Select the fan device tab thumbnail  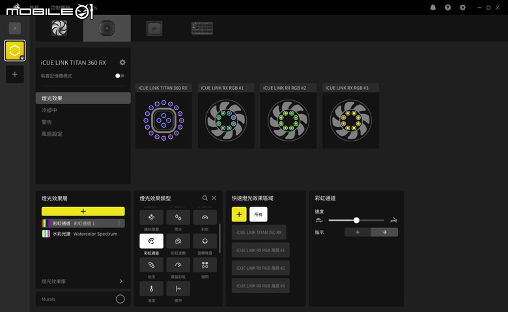click(x=59, y=28)
